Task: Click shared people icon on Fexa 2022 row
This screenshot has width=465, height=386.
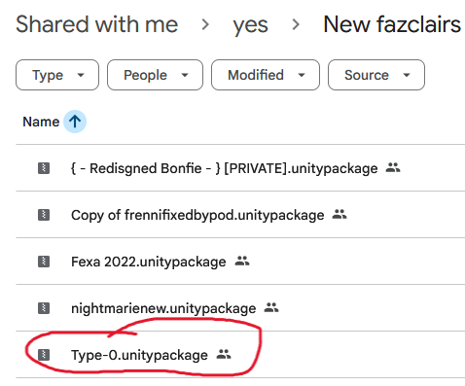Action: pyautogui.click(x=242, y=261)
